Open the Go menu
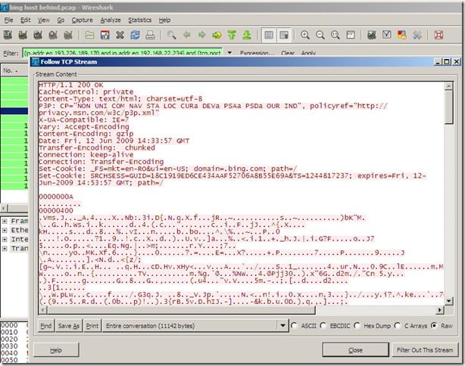Screen dimensions: 465x366 (61, 20)
